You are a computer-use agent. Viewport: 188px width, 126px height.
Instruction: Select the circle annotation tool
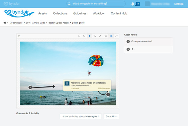[84, 36]
